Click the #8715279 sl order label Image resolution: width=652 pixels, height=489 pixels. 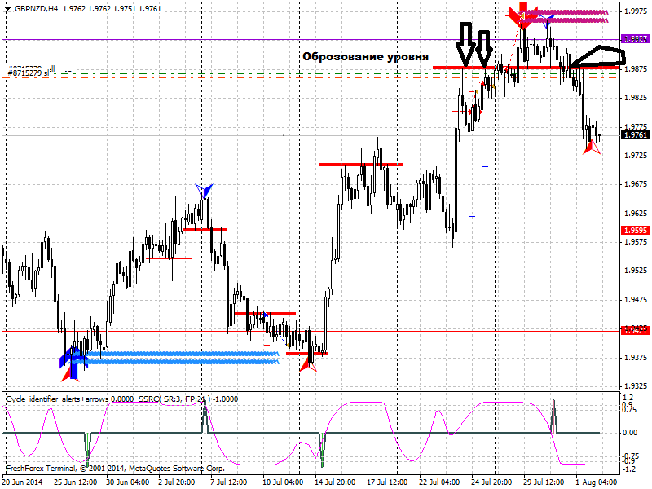click(29, 73)
